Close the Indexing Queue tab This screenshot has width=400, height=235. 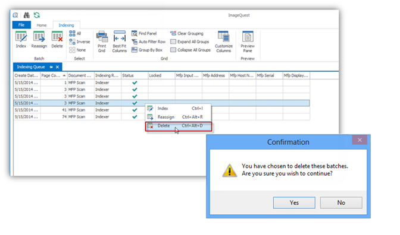point(57,67)
